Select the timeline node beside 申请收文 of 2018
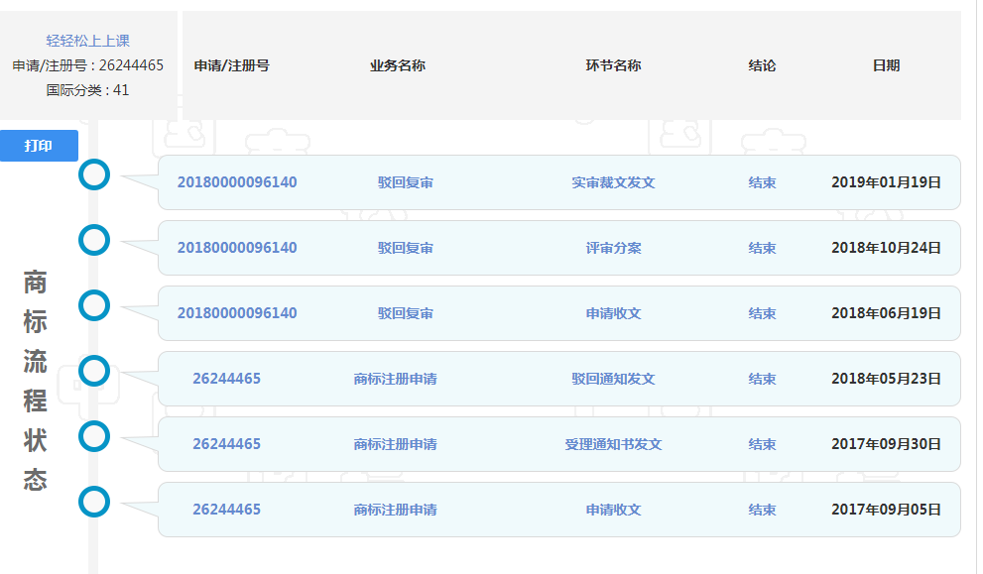Viewport: 983px width, 574px height. point(94,305)
